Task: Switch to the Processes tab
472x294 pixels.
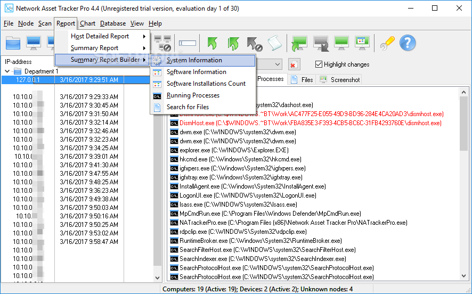Action: point(271,79)
